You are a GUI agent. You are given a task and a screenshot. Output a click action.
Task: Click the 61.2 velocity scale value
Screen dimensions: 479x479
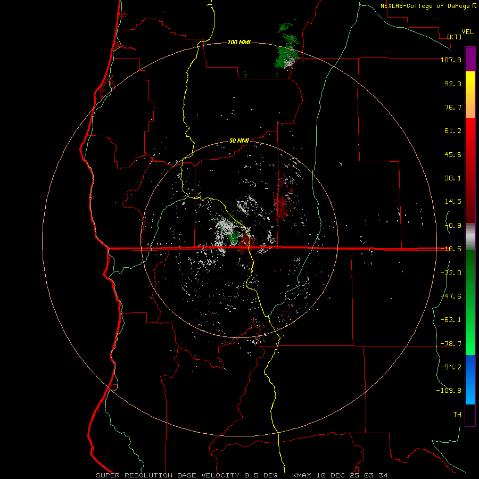pos(453,131)
